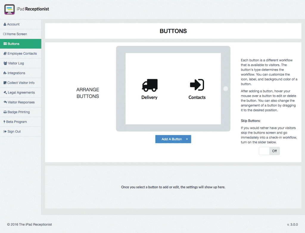This screenshot has width=305, height=233.
Task: Click the Legal Agreements gavel icon
Action: click(5, 92)
